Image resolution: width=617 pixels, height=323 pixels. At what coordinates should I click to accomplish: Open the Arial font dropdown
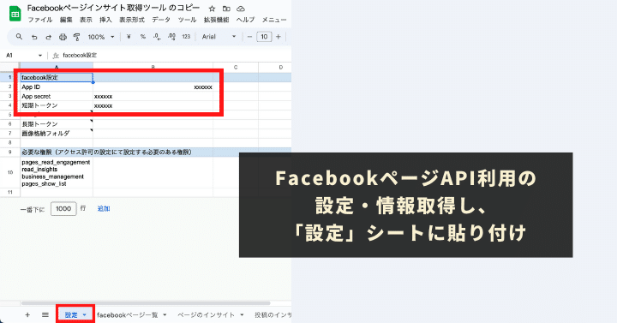(x=219, y=37)
